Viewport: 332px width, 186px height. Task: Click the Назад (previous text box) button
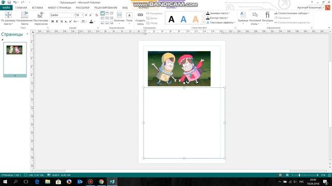[x=152, y=23]
